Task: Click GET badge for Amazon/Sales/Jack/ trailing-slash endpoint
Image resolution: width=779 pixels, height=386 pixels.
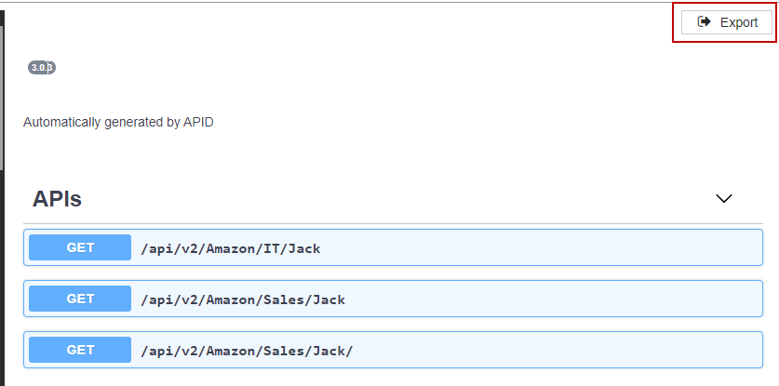Action: (80, 350)
